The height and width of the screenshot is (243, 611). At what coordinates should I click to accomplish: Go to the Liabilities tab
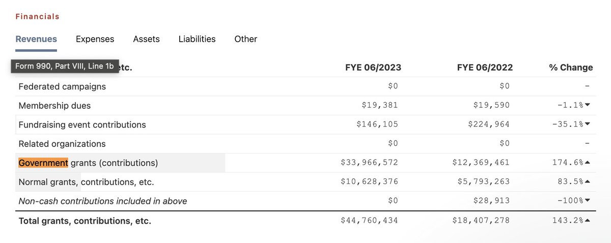197,39
